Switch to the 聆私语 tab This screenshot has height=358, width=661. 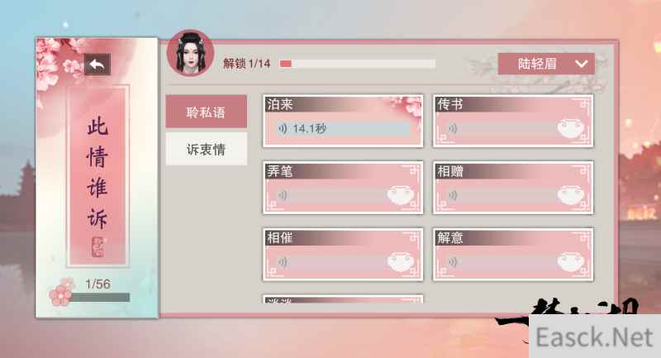coord(206,112)
